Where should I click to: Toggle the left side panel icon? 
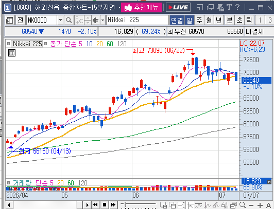coord(10,20)
